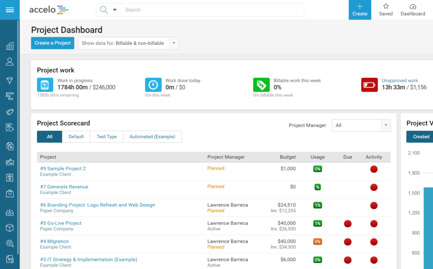Open Contacts person icon in sidebar
Image resolution: width=433 pixels, height=269 pixels.
(10, 62)
